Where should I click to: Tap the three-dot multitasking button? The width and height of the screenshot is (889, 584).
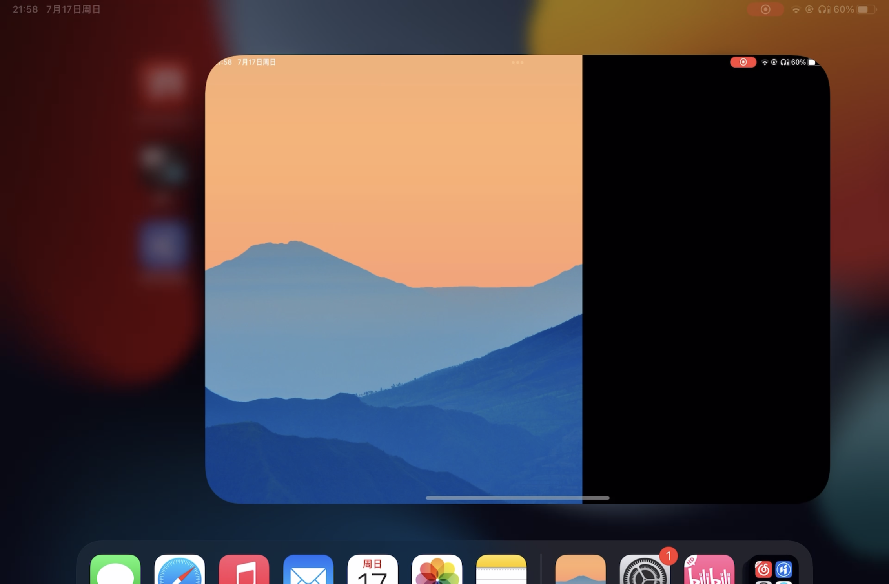tap(517, 62)
